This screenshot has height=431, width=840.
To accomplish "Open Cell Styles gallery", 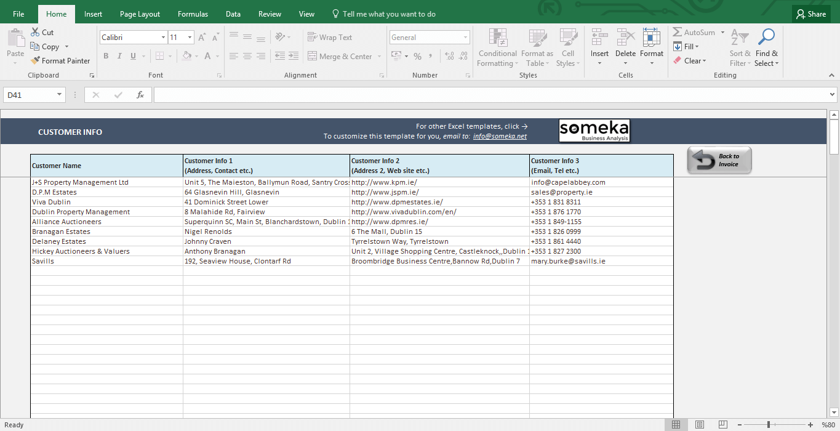I will [567, 47].
